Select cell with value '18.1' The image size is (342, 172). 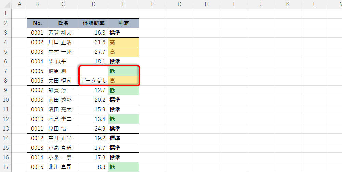94,61
